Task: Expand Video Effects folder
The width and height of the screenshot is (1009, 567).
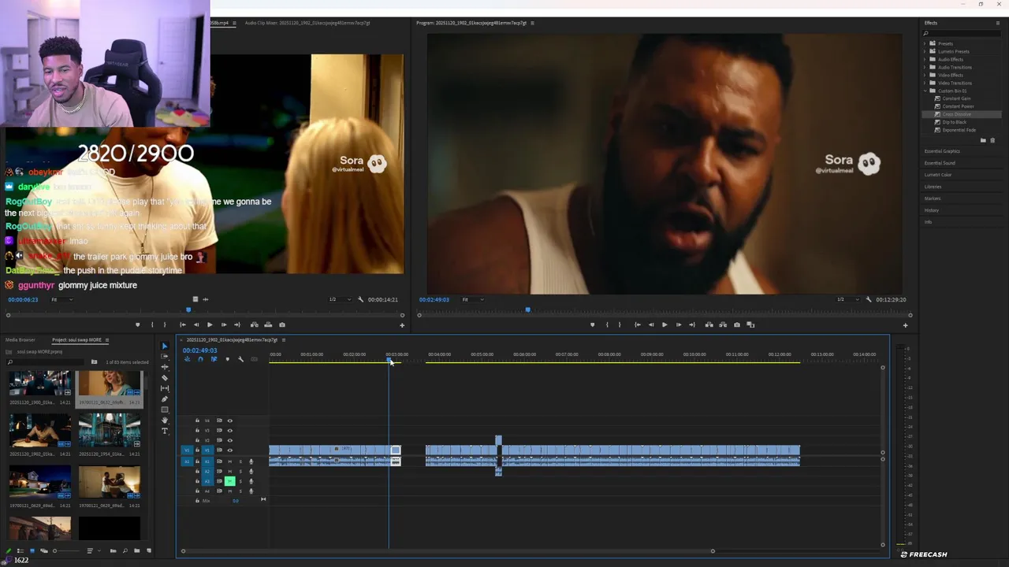Action: point(925,75)
